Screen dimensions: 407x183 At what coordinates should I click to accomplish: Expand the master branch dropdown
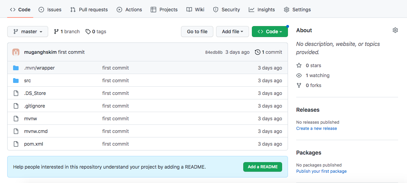[x=28, y=32]
